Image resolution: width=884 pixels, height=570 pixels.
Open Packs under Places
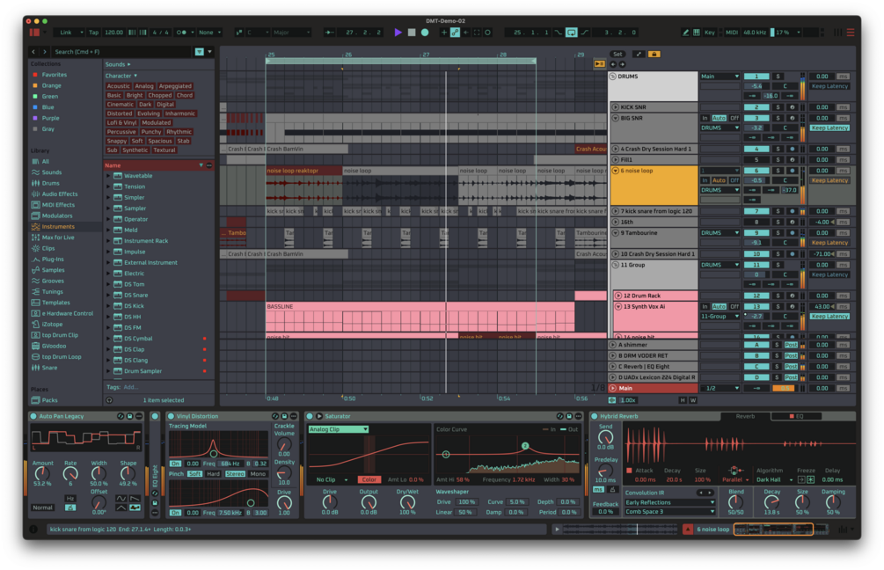click(49, 400)
